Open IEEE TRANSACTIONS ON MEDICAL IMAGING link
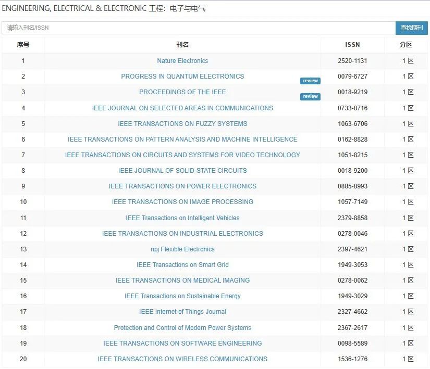Viewport: 430px width, 369px height. click(x=182, y=281)
